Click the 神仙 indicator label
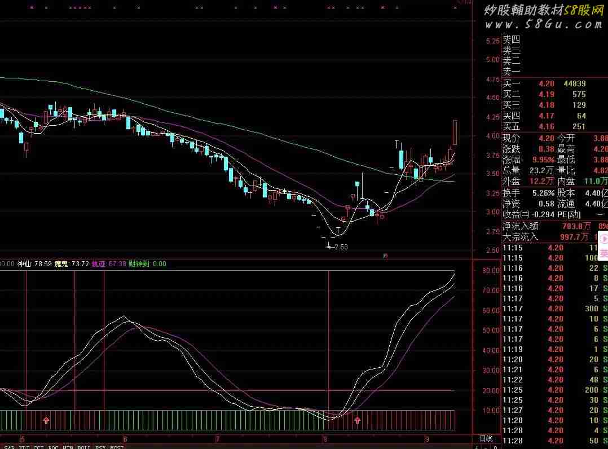 [x=25, y=263]
